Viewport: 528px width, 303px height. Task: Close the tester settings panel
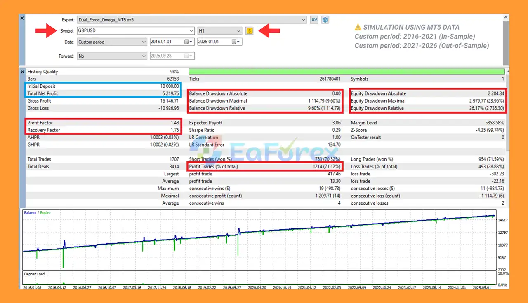[22, 18]
